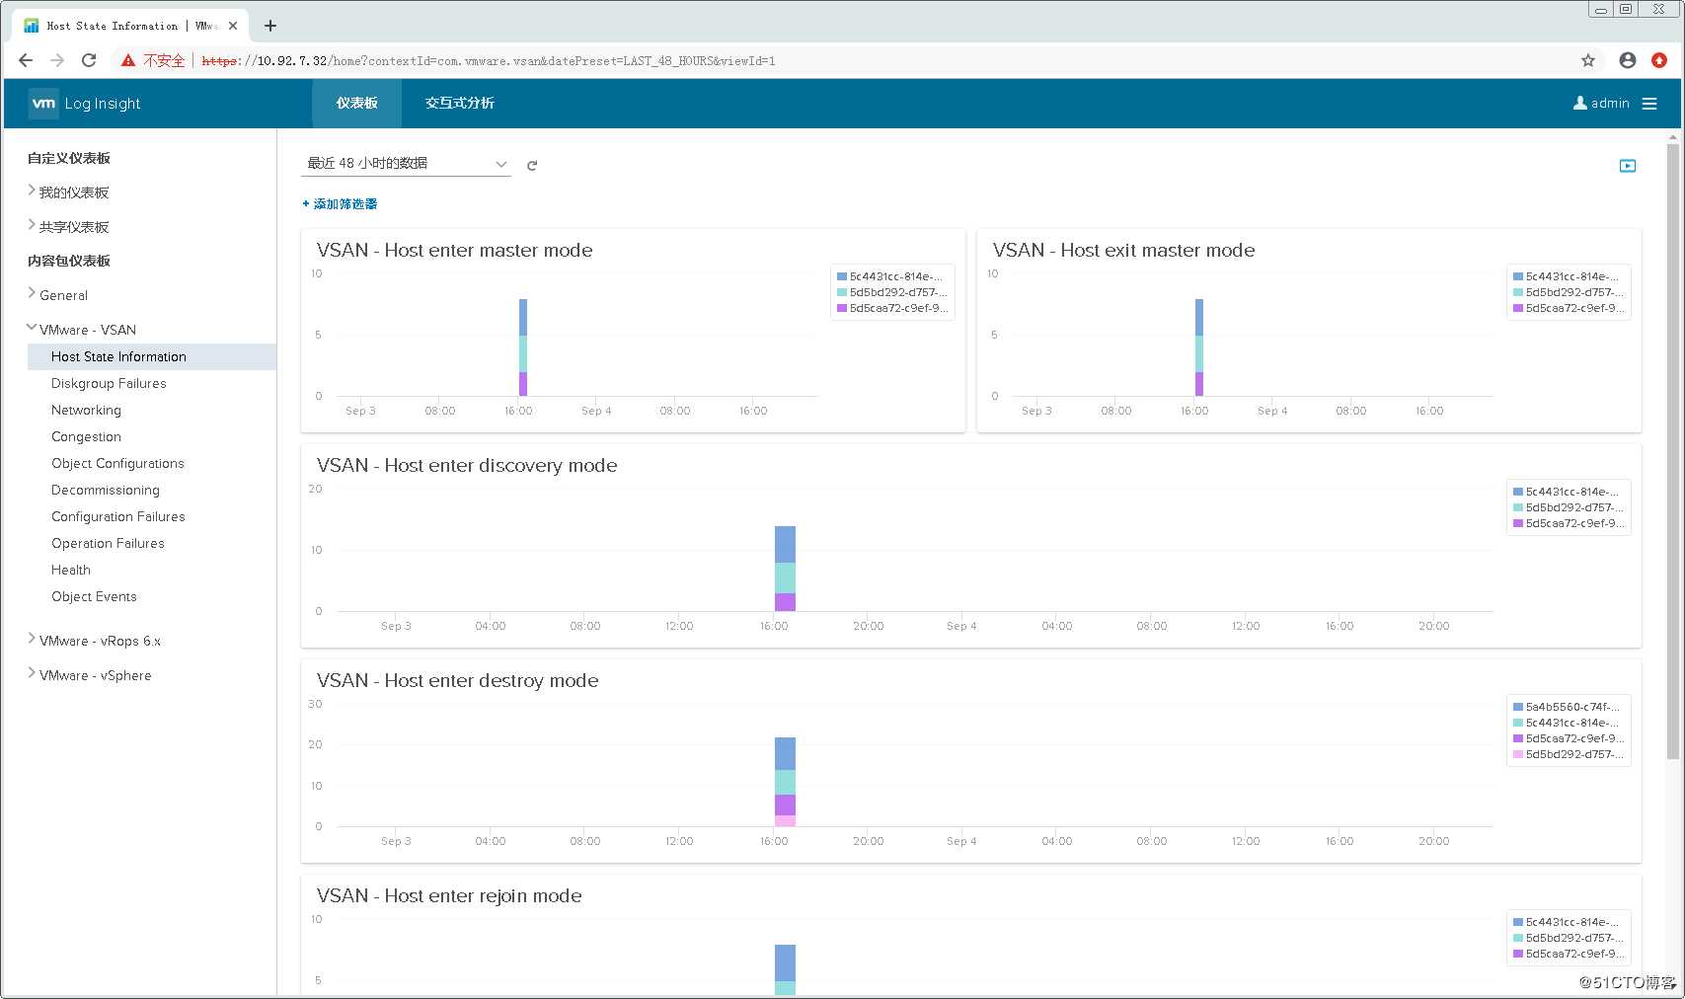The height and width of the screenshot is (999, 1685).
Task: Click the browser address bar URL
Action: coord(489,60)
